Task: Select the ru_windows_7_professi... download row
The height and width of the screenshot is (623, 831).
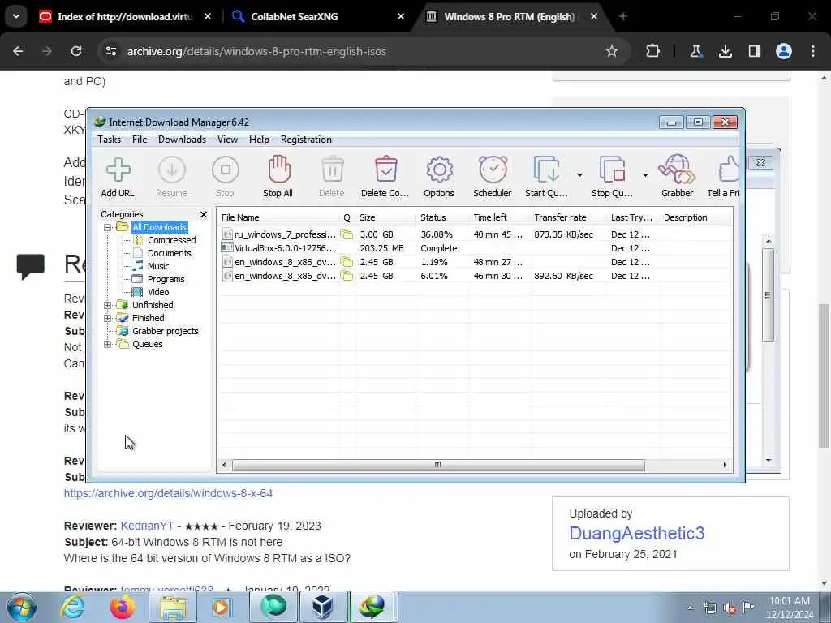Action: (x=474, y=234)
